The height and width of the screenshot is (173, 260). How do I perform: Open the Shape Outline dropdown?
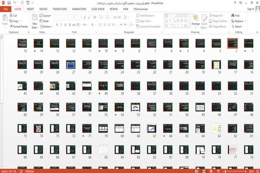tap(218, 21)
